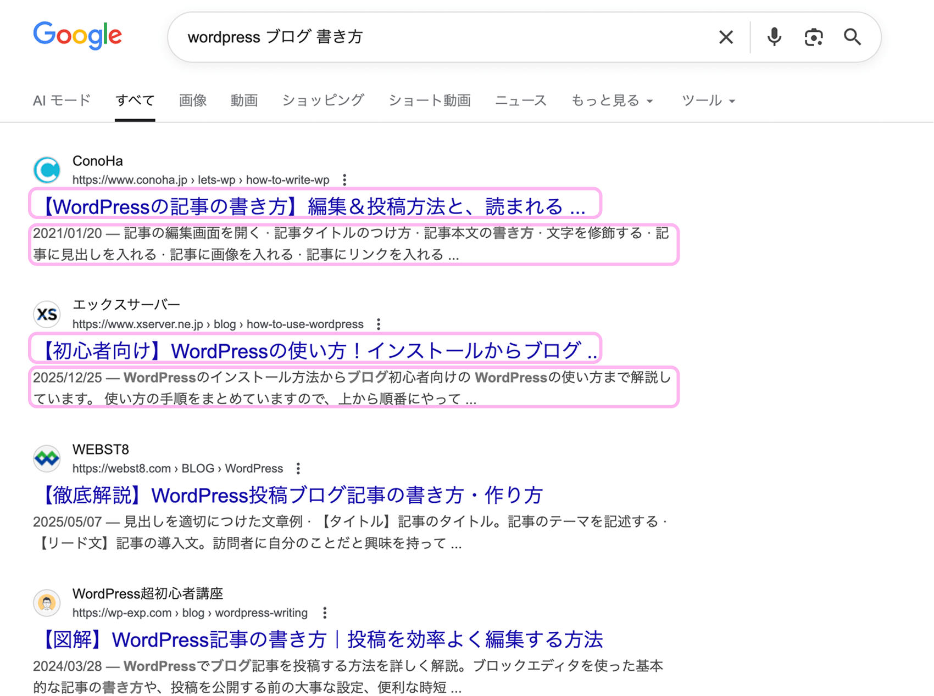Start voice search with microphone icon
This screenshot has width=934, height=696.
coord(774,37)
